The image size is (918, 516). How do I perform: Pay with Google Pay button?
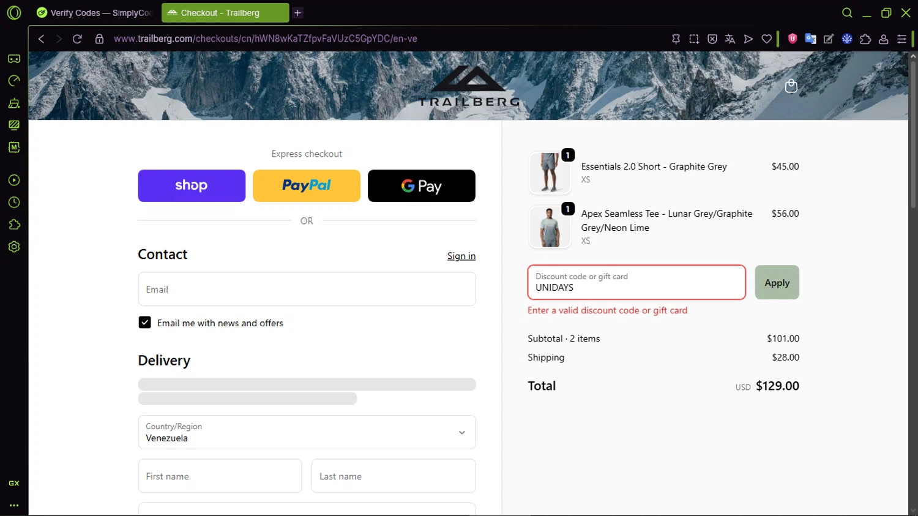point(422,185)
